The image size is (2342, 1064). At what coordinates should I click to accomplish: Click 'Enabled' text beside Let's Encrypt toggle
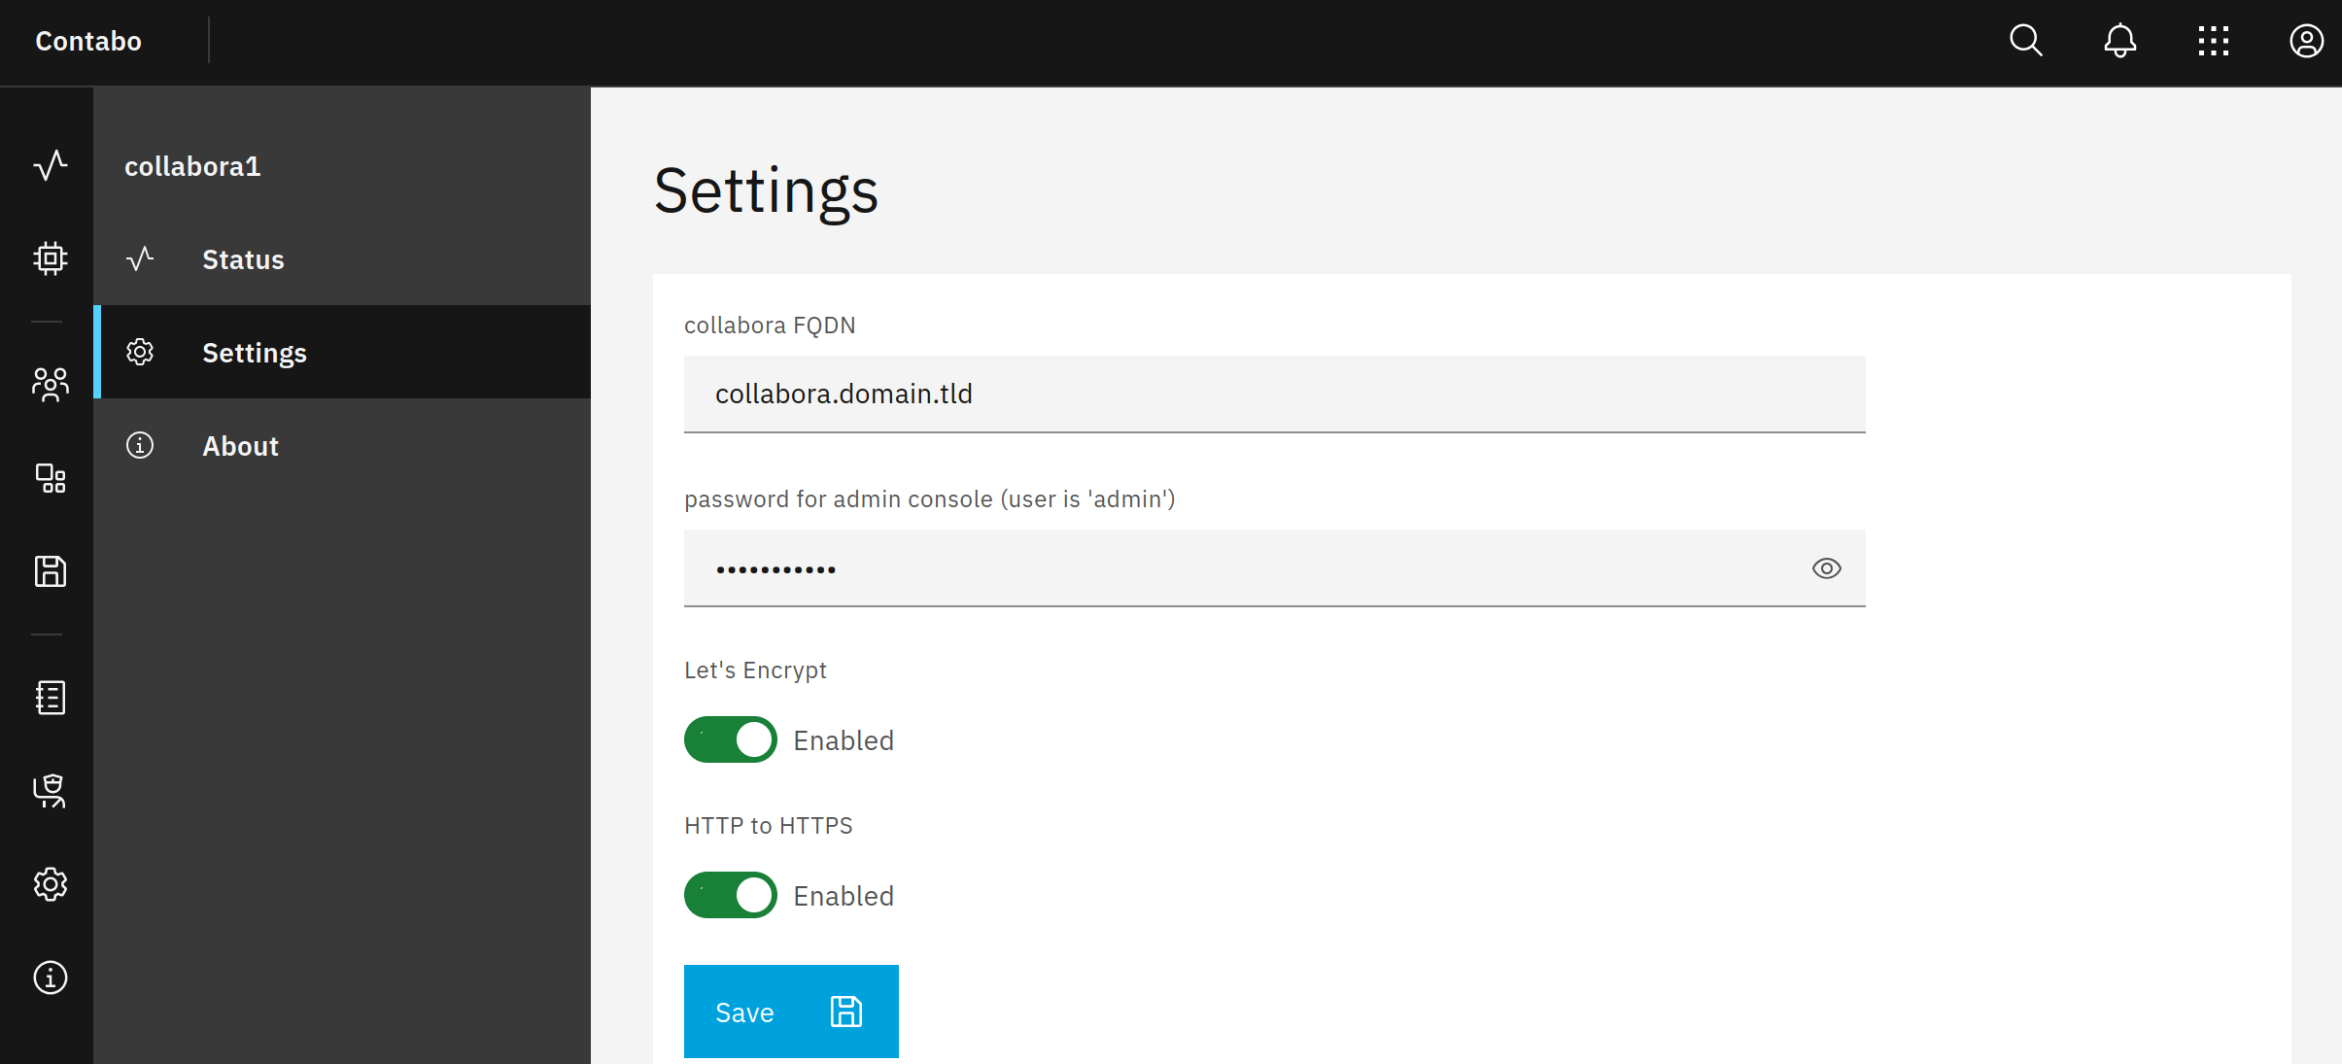click(x=844, y=740)
